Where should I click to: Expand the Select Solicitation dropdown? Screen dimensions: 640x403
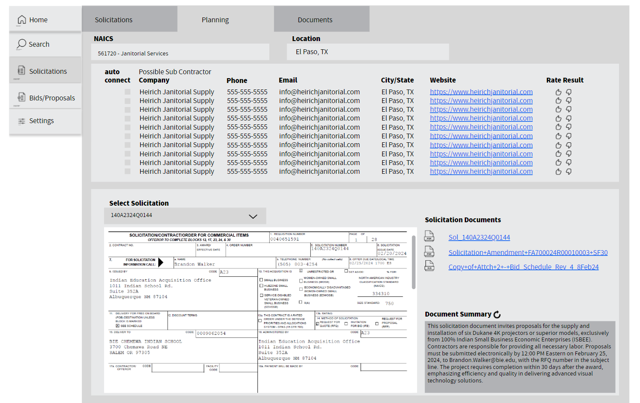253,216
